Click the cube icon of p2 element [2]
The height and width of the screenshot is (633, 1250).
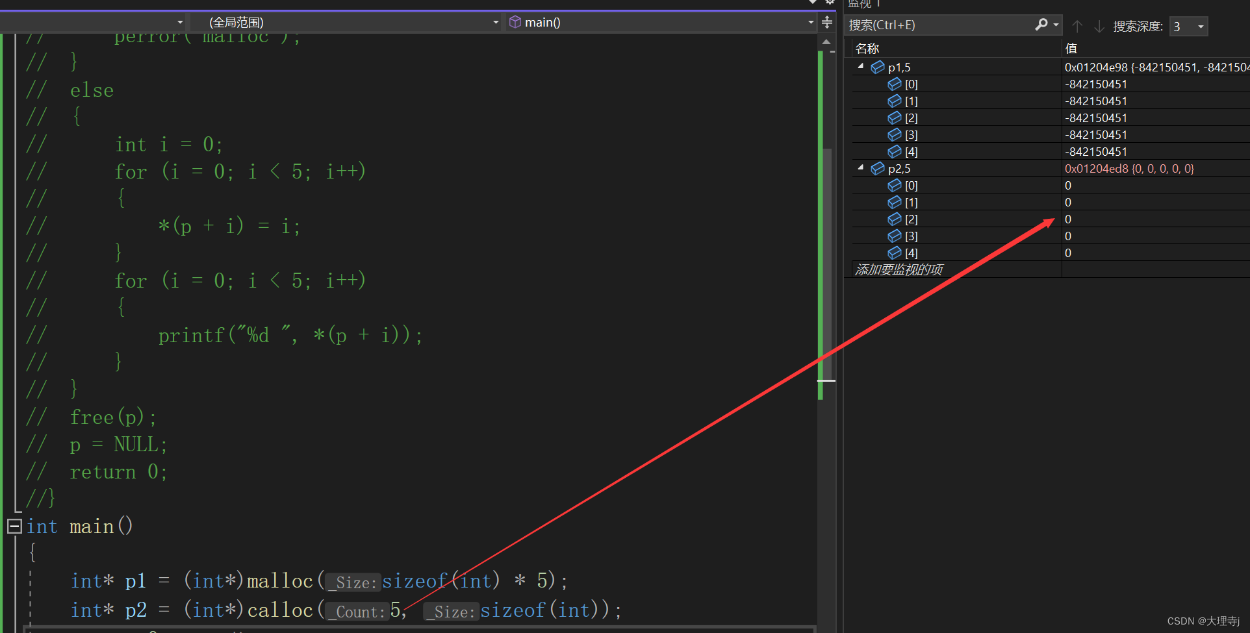point(895,219)
